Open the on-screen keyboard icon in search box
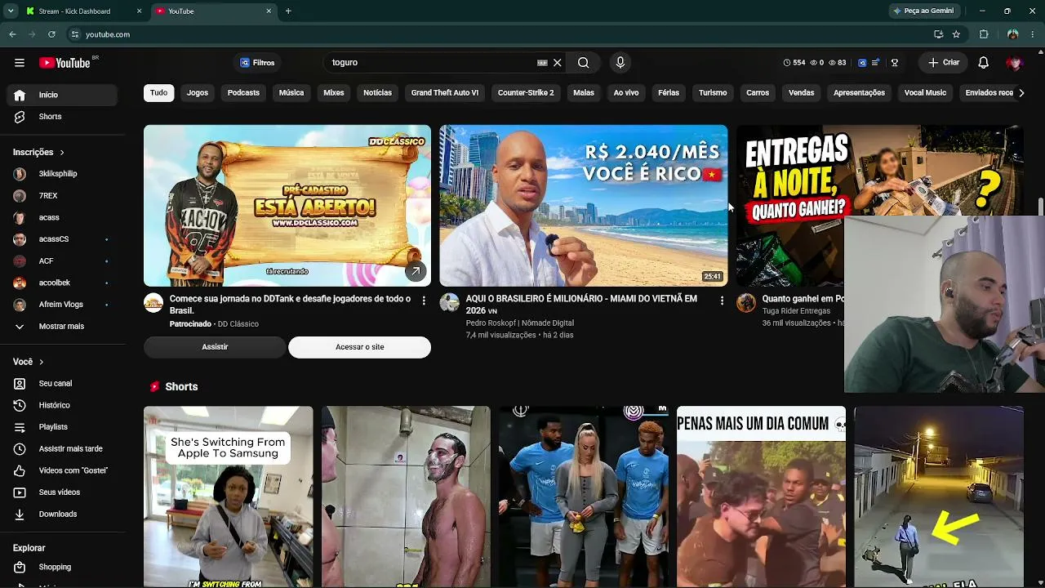1045x588 pixels. [x=542, y=63]
